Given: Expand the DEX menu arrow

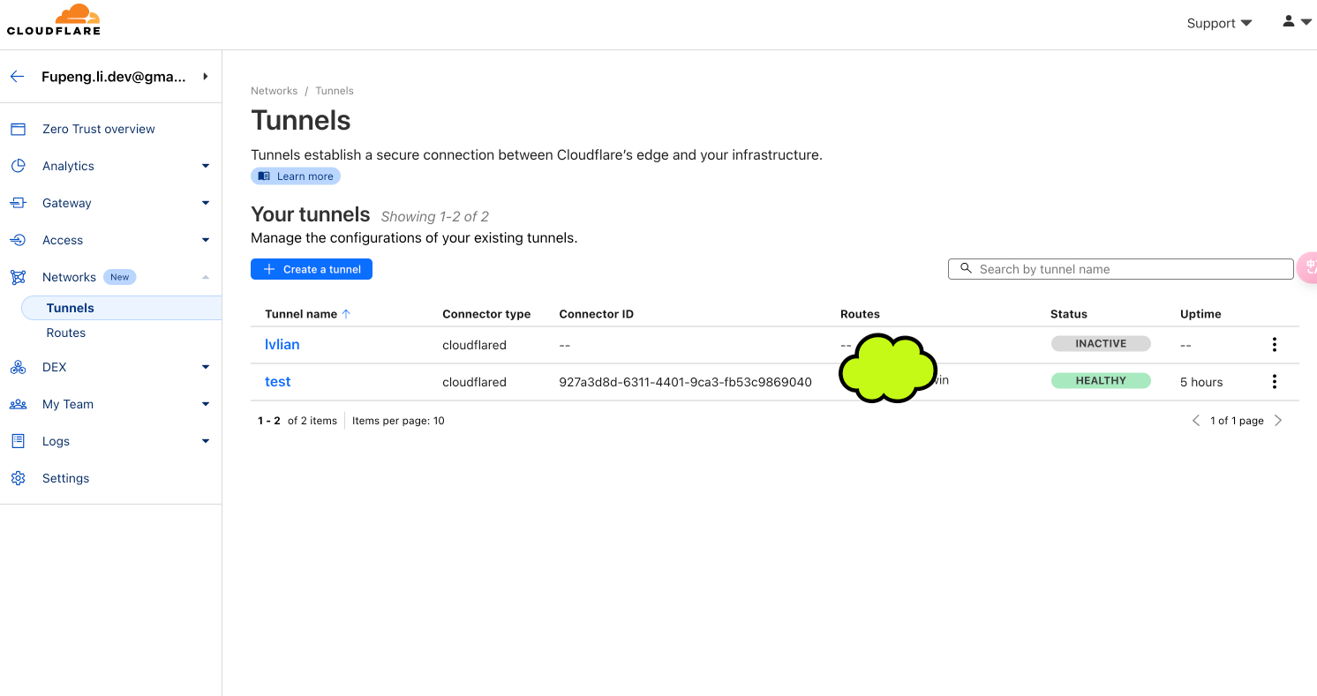Looking at the screenshot, I should tap(206, 367).
